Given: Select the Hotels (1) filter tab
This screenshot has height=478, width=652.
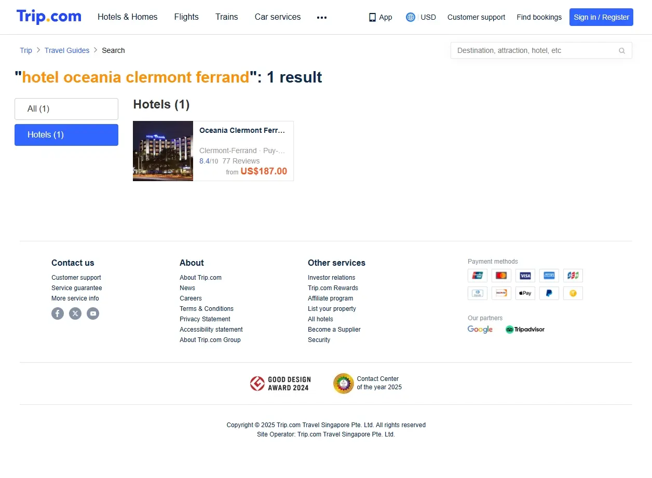Looking at the screenshot, I should pyautogui.click(x=66, y=135).
